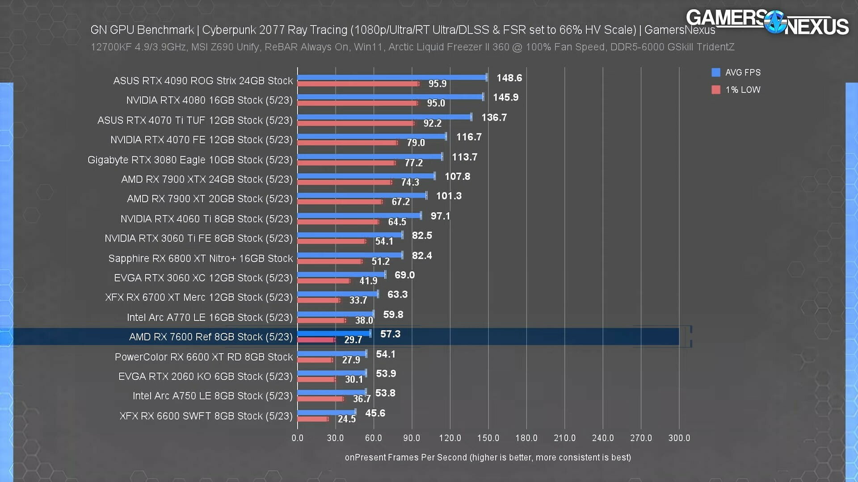The height and width of the screenshot is (482, 858).
Task: Click the Intel Arc A770 LE label
Action: (209, 317)
